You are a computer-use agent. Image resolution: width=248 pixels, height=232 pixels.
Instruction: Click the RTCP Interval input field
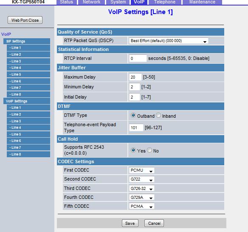138,58
